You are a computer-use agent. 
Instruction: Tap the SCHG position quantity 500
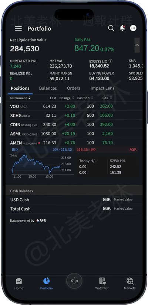[x=90, y=115]
